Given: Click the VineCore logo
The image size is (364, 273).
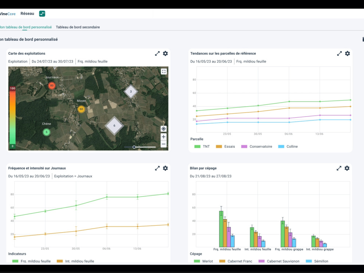Looking at the screenshot, I should tap(8, 14).
